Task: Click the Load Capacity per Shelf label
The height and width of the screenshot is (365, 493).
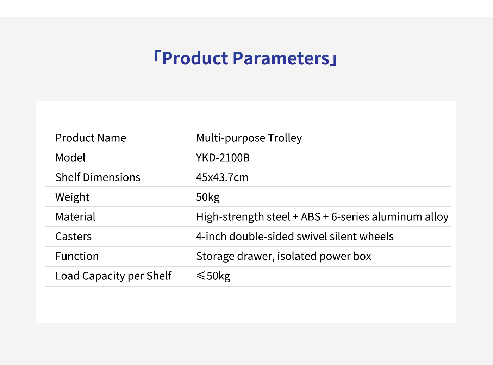Action: pyautogui.click(x=113, y=276)
